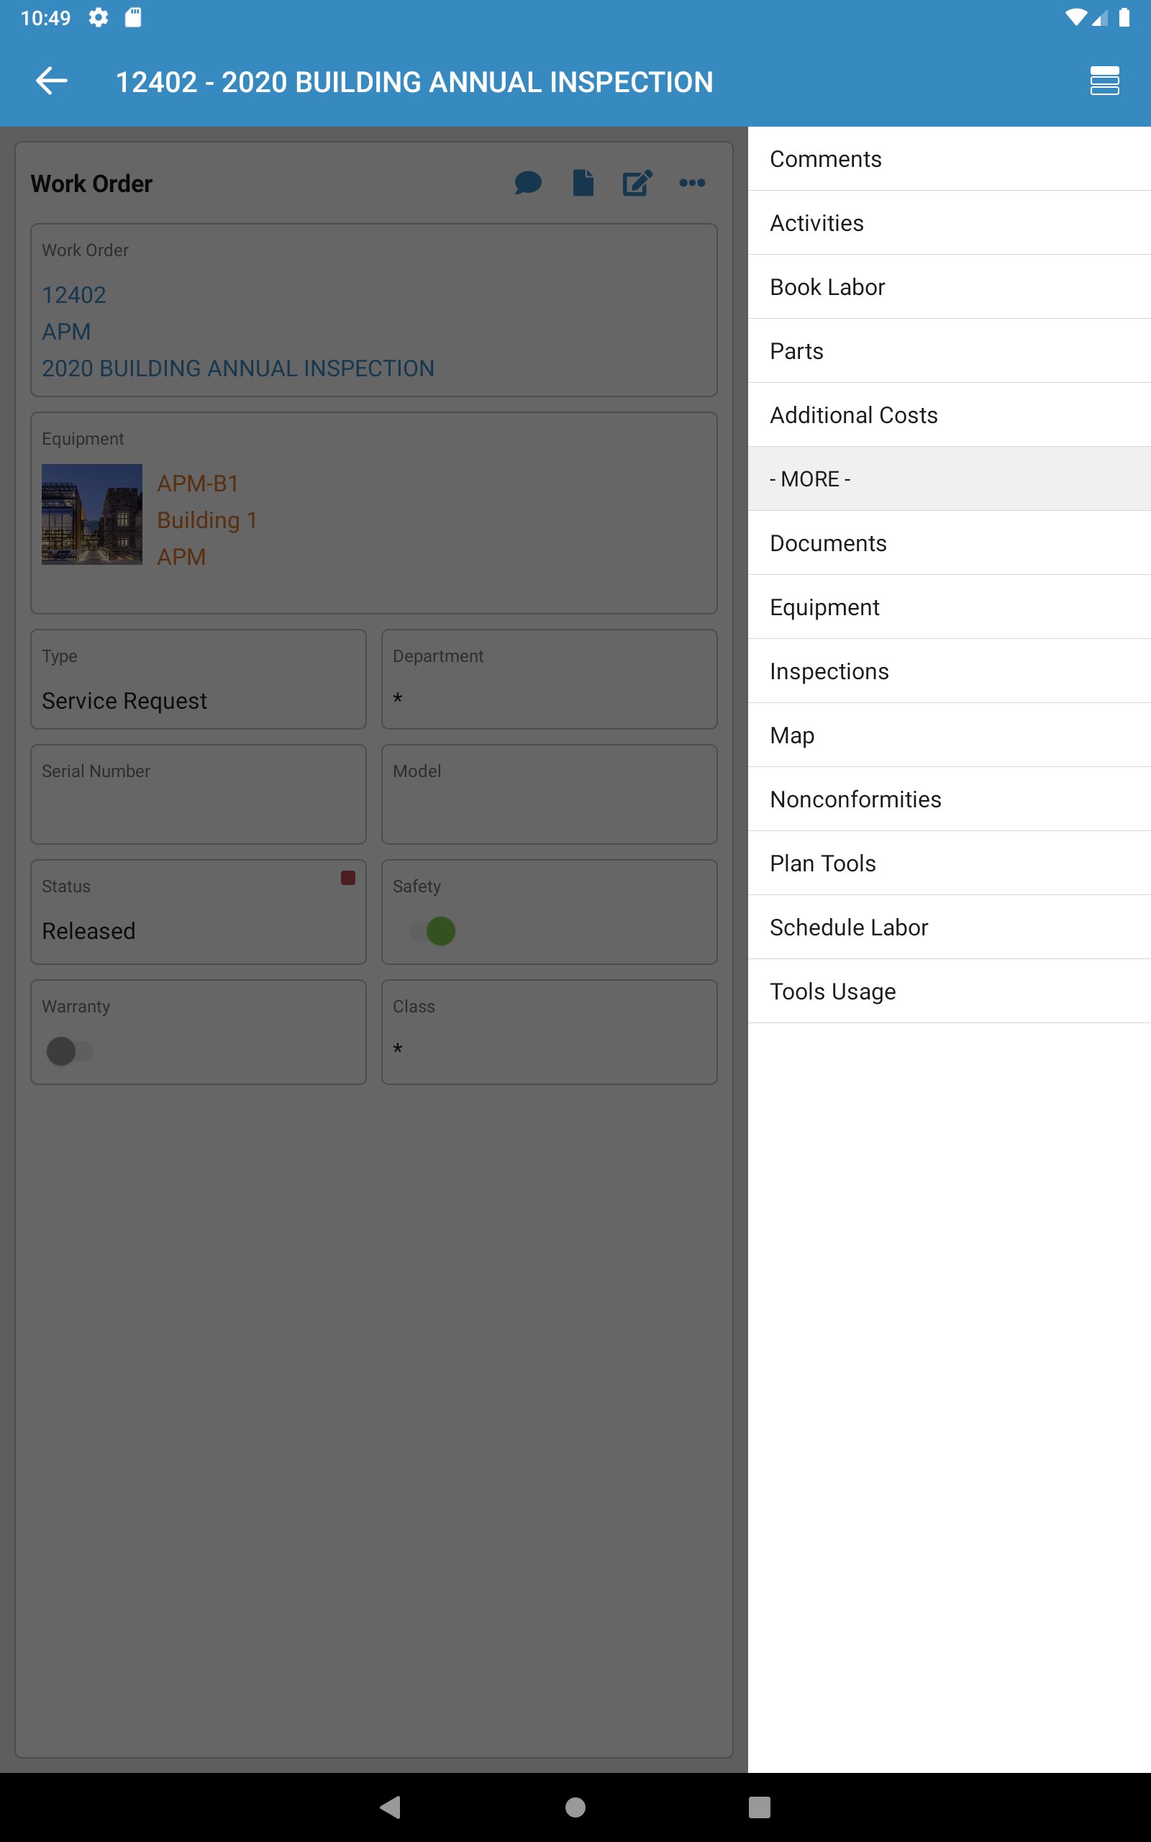Viewport: 1151px width, 1842px height.
Task: Tap the red indicator on the Status field
Action: tap(349, 879)
